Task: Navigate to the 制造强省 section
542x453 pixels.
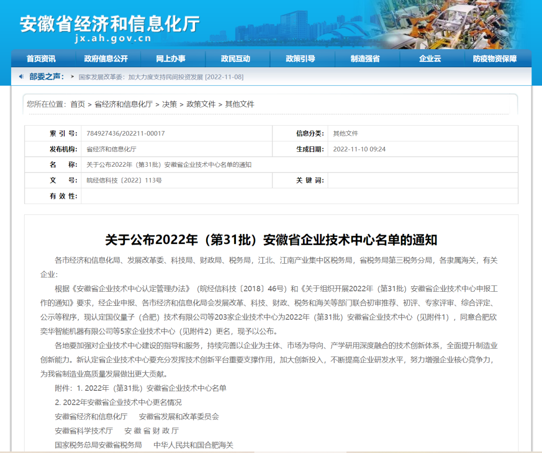Action: click(365, 59)
